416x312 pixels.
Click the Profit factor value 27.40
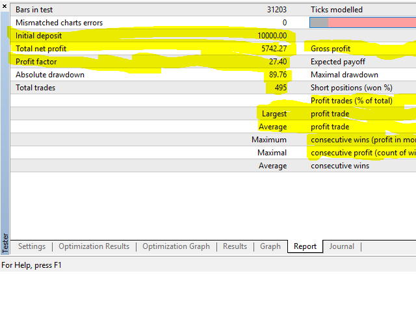(x=278, y=62)
